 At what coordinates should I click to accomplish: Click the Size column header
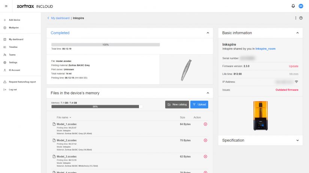(x=182, y=117)
